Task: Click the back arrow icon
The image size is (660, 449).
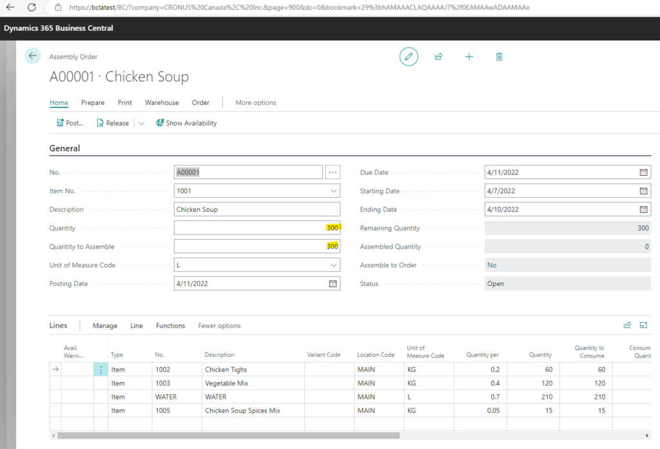Action: (x=33, y=56)
